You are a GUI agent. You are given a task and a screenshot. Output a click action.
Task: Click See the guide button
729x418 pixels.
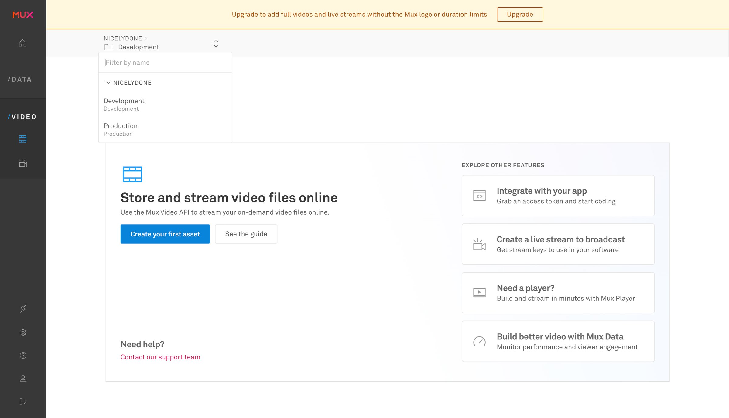[x=246, y=234]
